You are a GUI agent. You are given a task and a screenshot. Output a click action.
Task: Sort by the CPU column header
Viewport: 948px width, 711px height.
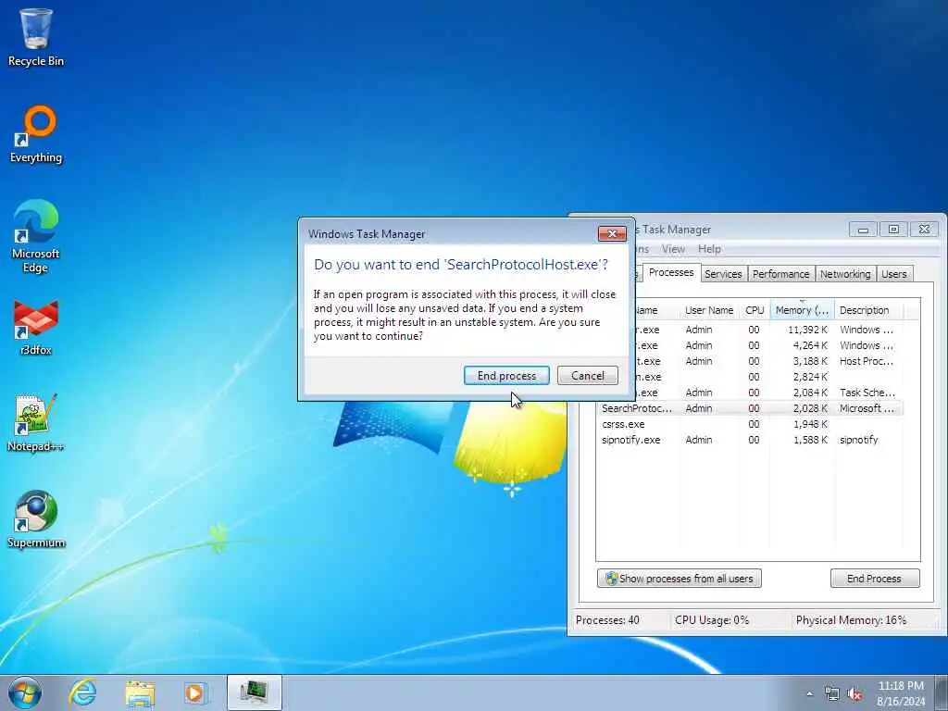[754, 310]
